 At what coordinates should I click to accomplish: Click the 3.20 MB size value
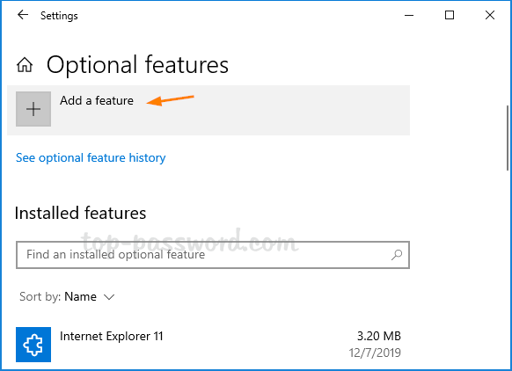pos(379,336)
